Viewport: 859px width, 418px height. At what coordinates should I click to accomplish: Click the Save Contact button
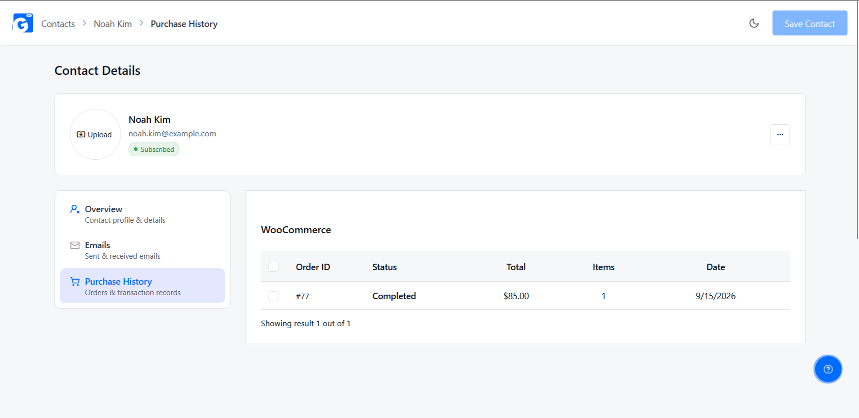click(809, 23)
